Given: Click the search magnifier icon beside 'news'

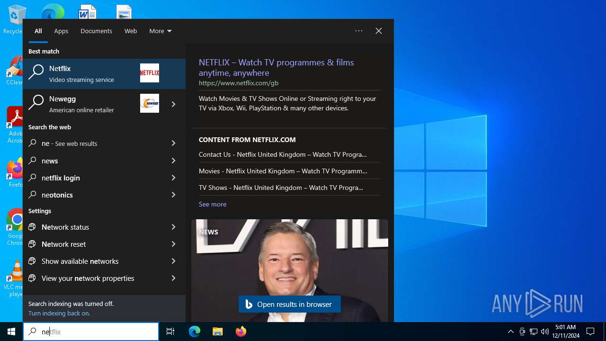Looking at the screenshot, I should [32, 161].
